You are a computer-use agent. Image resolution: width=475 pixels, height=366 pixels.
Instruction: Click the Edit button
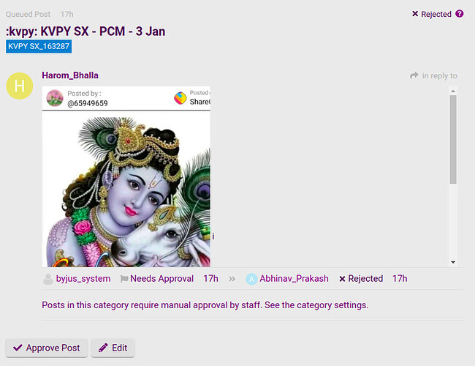pos(113,348)
